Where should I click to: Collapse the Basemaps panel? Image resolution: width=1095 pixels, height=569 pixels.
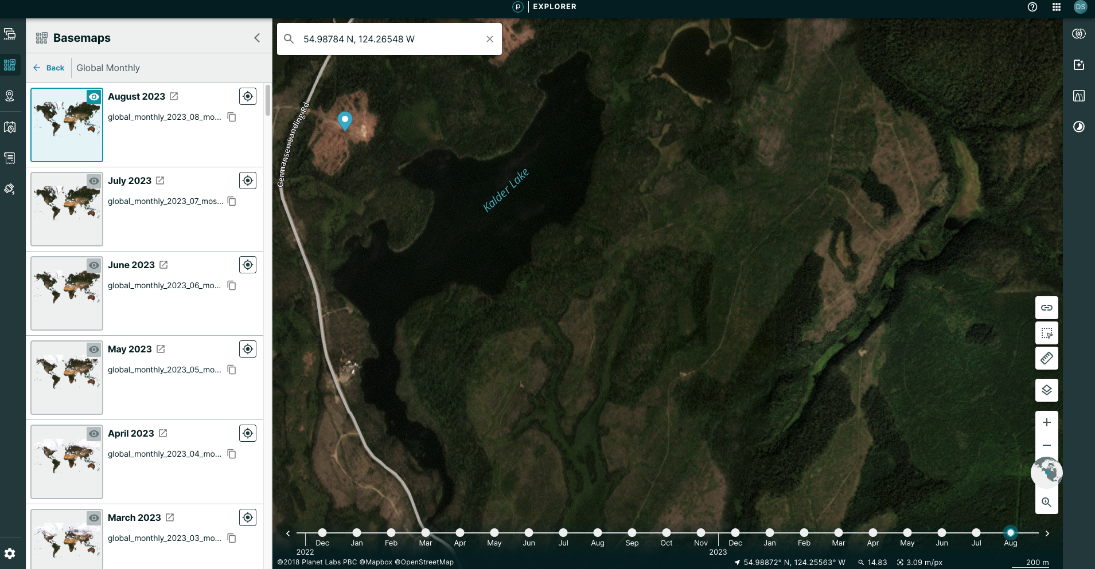click(x=257, y=38)
